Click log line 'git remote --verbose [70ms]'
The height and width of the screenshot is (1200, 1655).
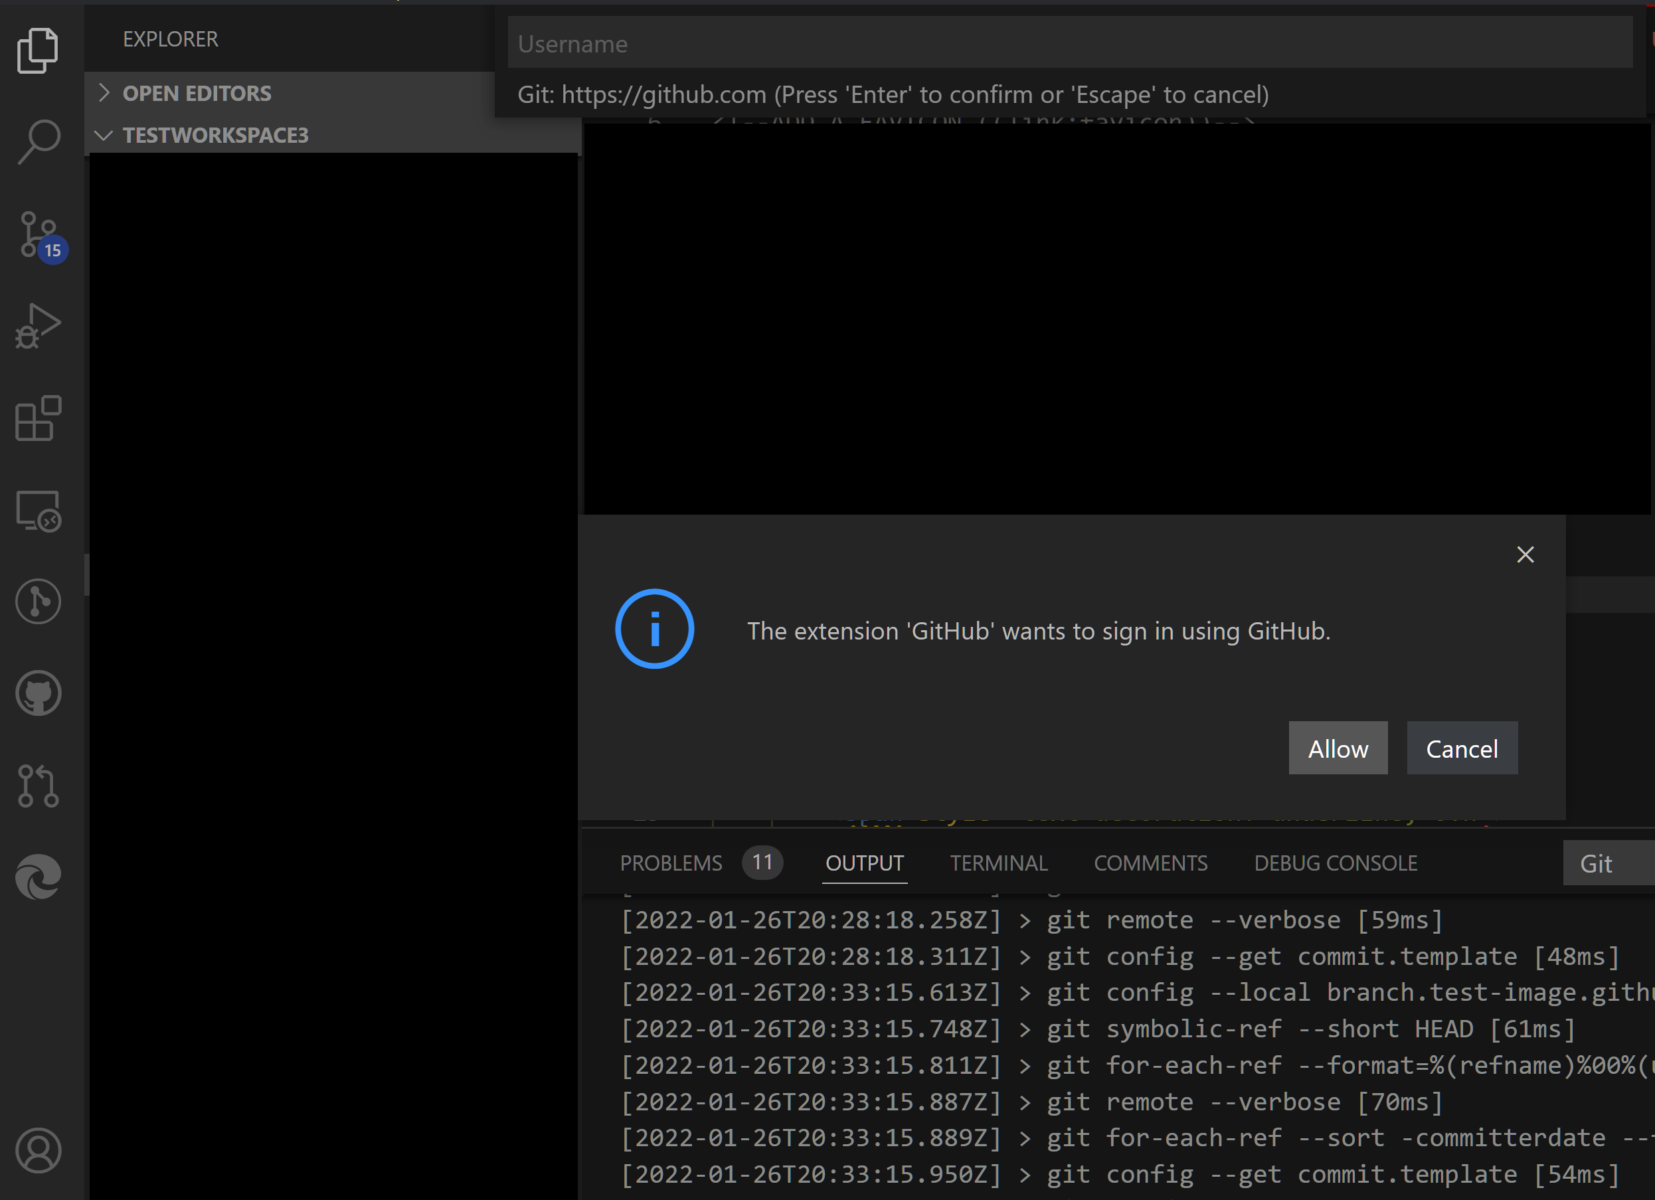pyautogui.click(x=1031, y=1102)
